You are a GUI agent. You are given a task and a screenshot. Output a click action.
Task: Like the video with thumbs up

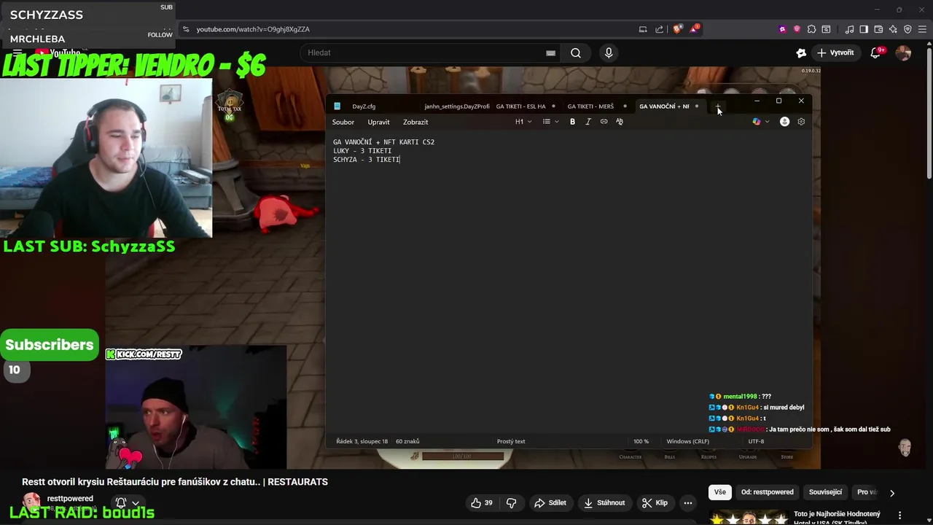pos(482,502)
